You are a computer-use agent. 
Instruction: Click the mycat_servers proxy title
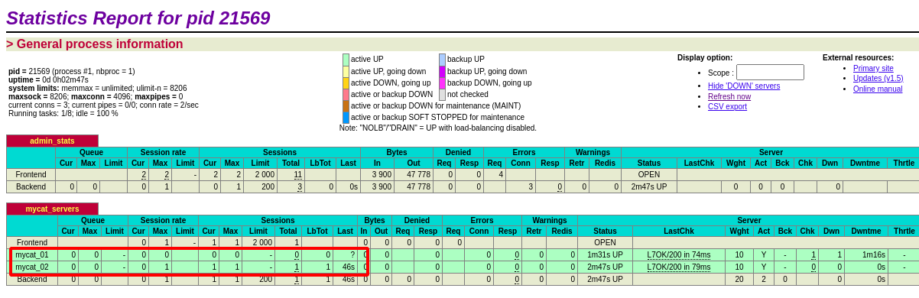click(52, 209)
